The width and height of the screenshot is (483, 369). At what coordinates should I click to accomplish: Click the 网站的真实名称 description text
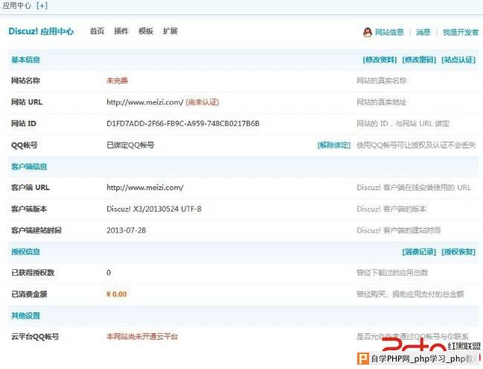(x=382, y=81)
